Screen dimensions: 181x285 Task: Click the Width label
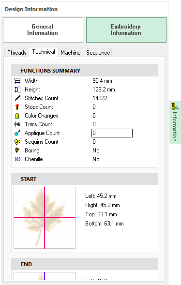click(x=31, y=81)
